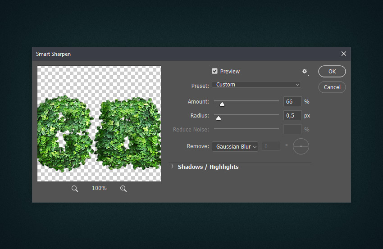Screen dimensions: 383x249
Task: Click the Radius slider handle
Action: [219, 118]
